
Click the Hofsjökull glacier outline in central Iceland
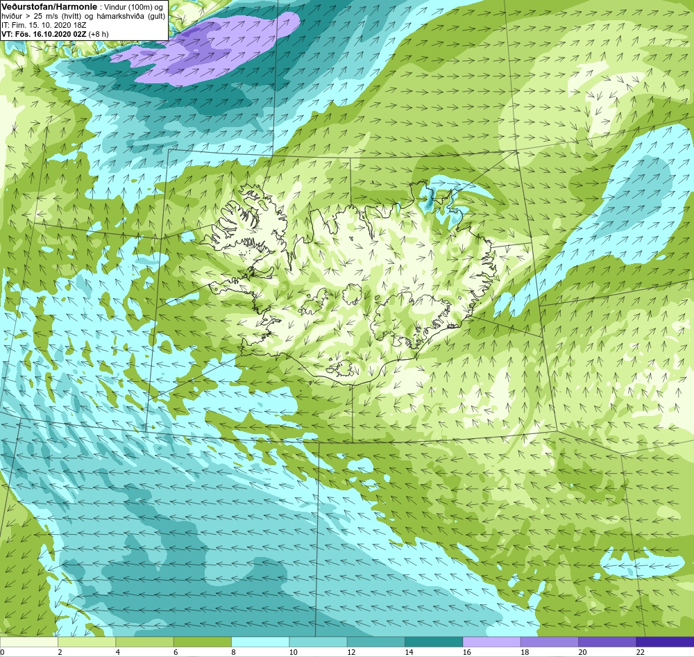(353, 294)
